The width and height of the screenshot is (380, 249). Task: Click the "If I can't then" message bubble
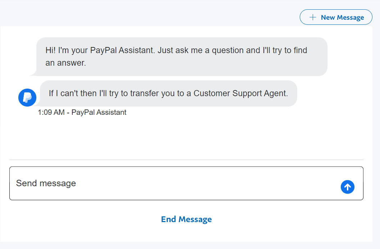168,94
